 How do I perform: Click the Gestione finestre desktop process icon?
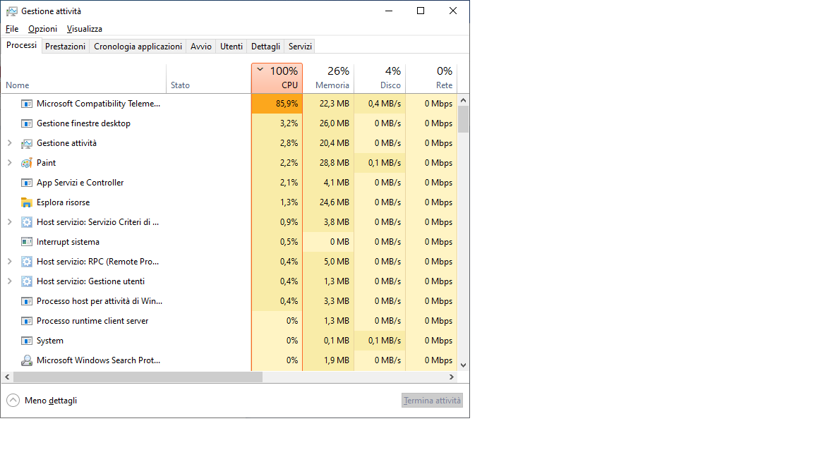(26, 123)
